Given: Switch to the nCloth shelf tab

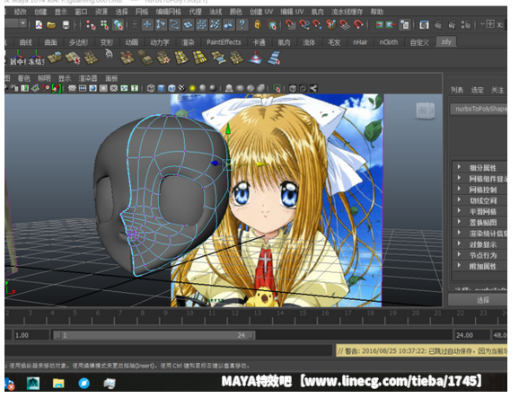Looking at the screenshot, I should click(389, 42).
